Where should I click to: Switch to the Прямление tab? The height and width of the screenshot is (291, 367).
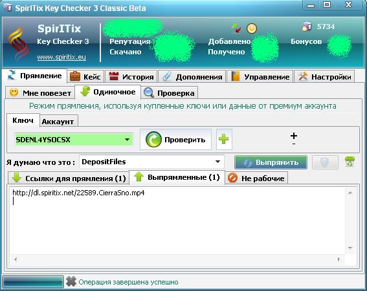(34, 76)
